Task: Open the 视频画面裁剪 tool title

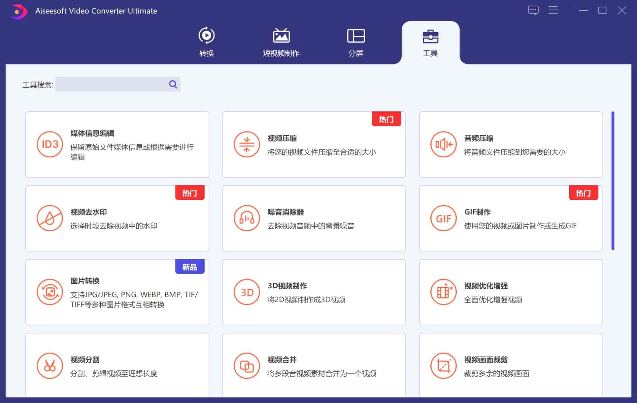Action: 486,360
